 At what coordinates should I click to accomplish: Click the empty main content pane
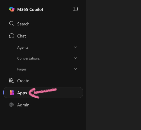coord(113,65)
